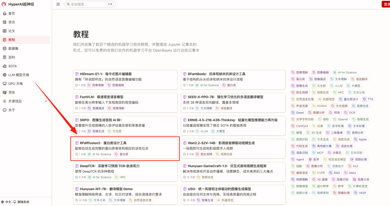Click the monitor icon beside GPU 天梯
Image resolution: width=390 pixels, height=206 pixels.
tap(4, 83)
